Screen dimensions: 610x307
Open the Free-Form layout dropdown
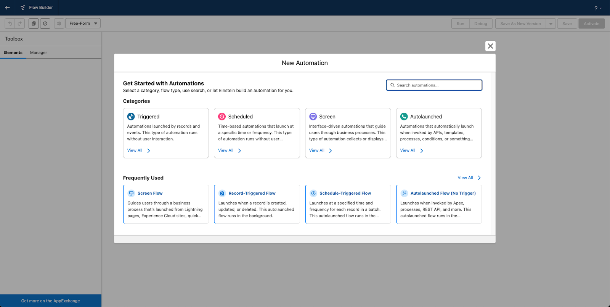tap(83, 23)
